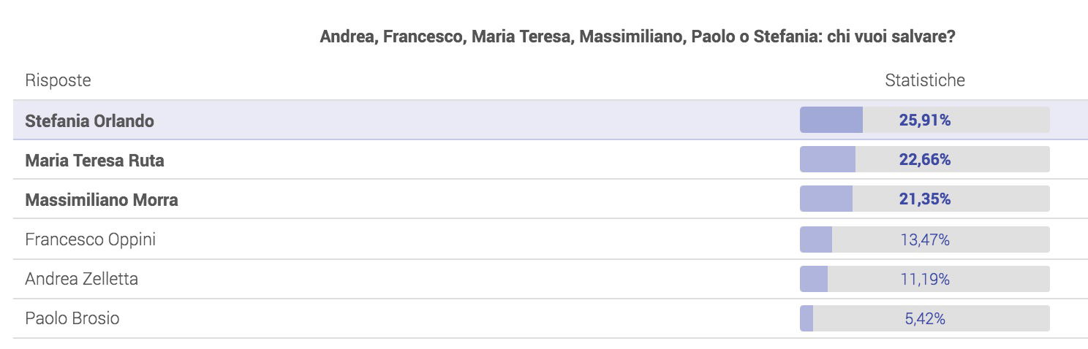The height and width of the screenshot is (349, 1088).
Task: Click the 21,35% result bar
Action: (x=924, y=199)
